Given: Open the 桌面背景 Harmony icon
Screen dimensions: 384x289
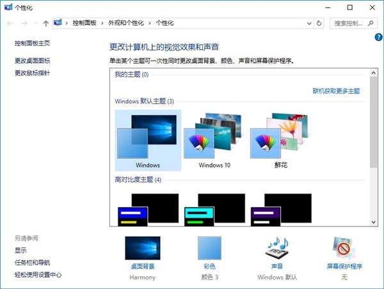Looking at the screenshot, I should [142, 248].
